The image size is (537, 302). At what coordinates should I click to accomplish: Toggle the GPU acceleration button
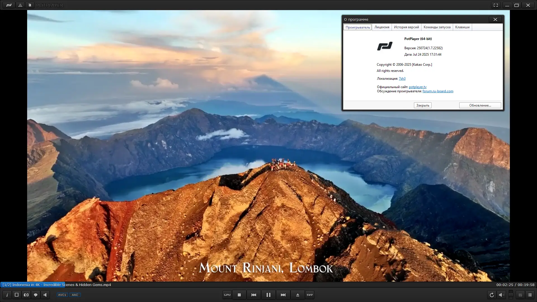click(x=227, y=295)
